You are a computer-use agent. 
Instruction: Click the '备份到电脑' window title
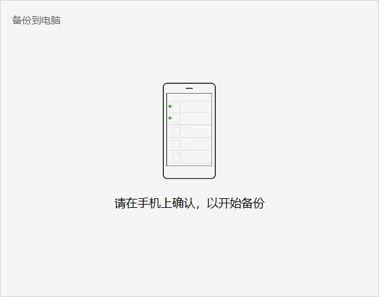[x=36, y=21]
